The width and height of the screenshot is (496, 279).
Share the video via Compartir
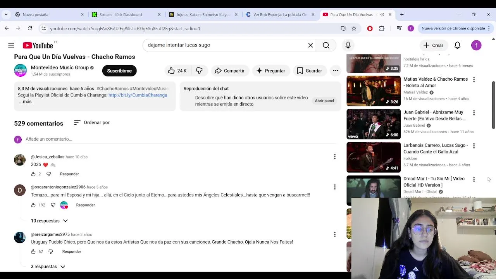click(x=229, y=71)
